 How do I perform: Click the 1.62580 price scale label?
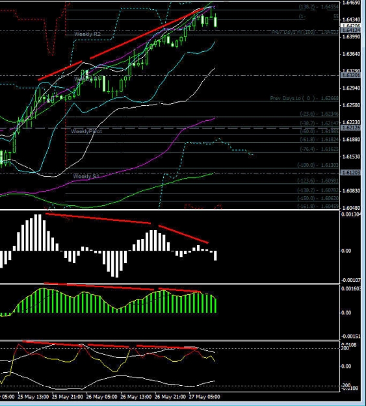pos(352,105)
